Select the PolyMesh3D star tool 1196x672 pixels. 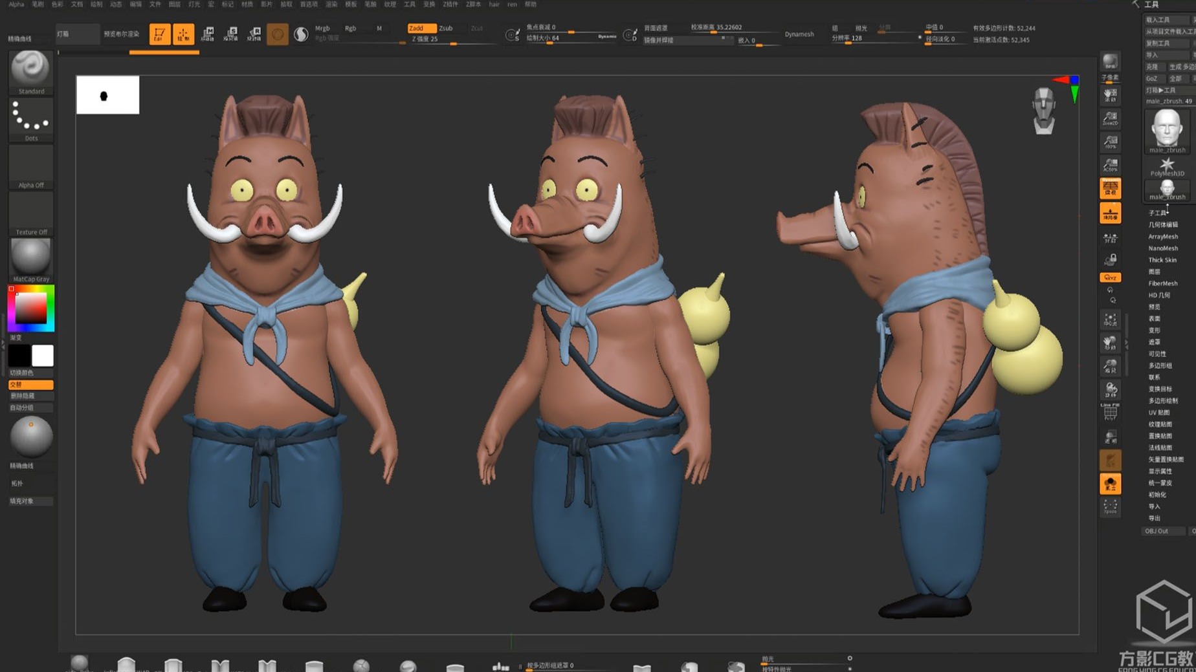click(x=1167, y=167)
